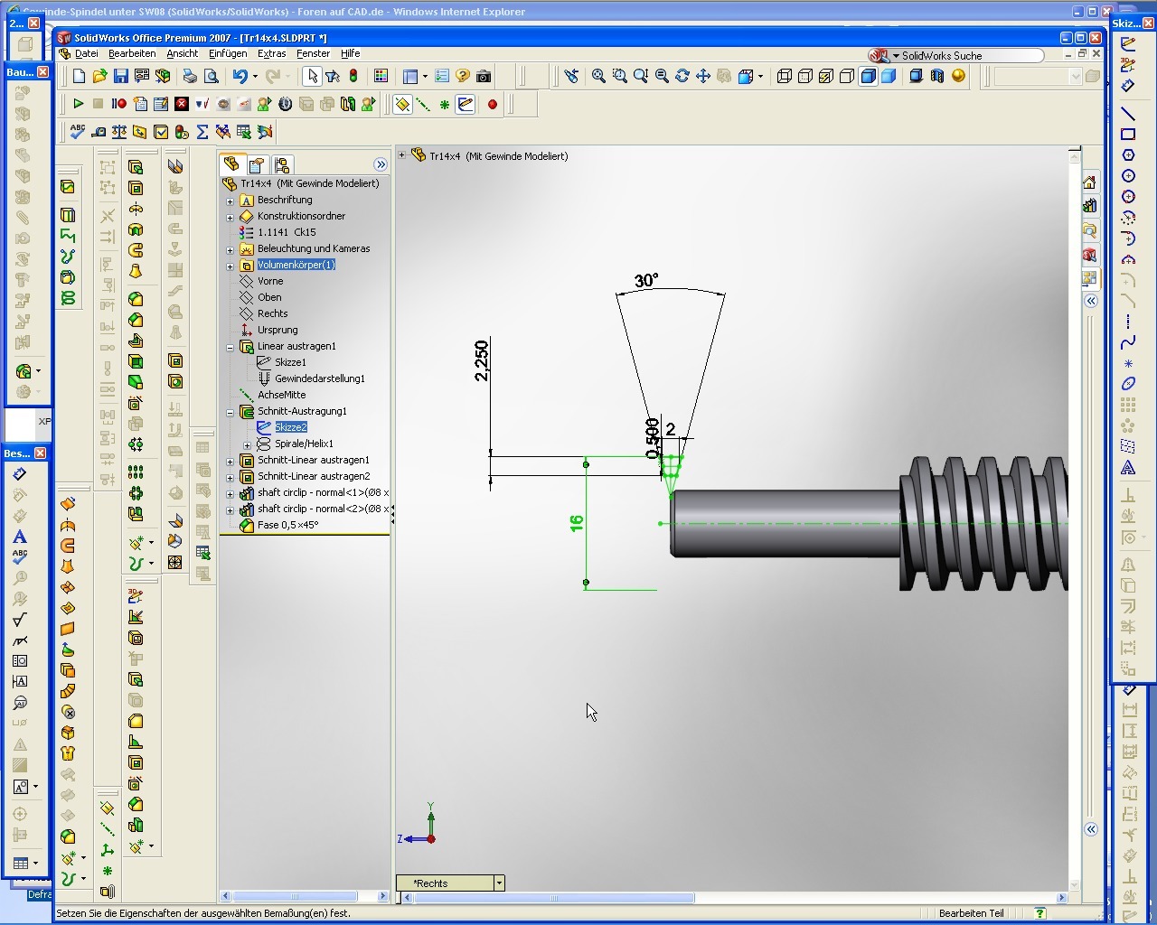1157x925 pixels.
Task: Click the Save icon in the standard toolbar
Action: [120, 77]
